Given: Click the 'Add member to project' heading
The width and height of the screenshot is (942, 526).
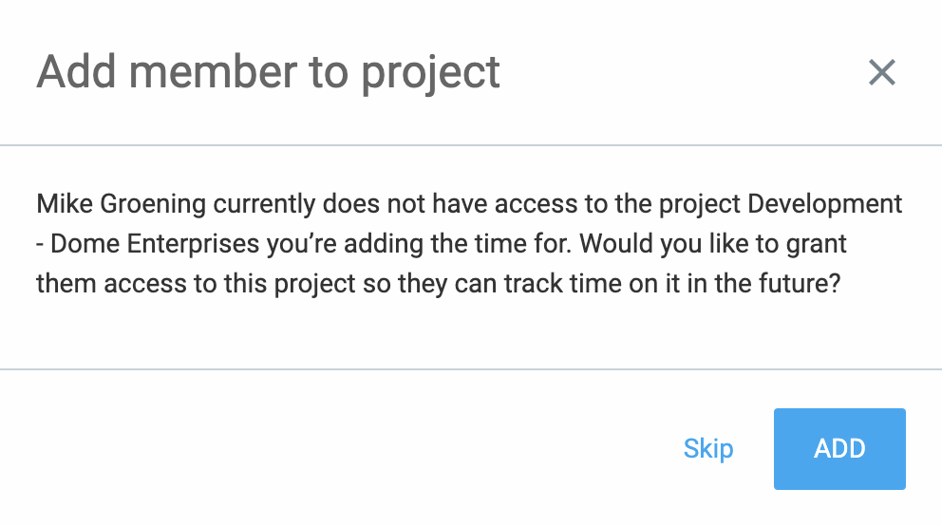Looking at the screenshot, I should click(268, 72).
